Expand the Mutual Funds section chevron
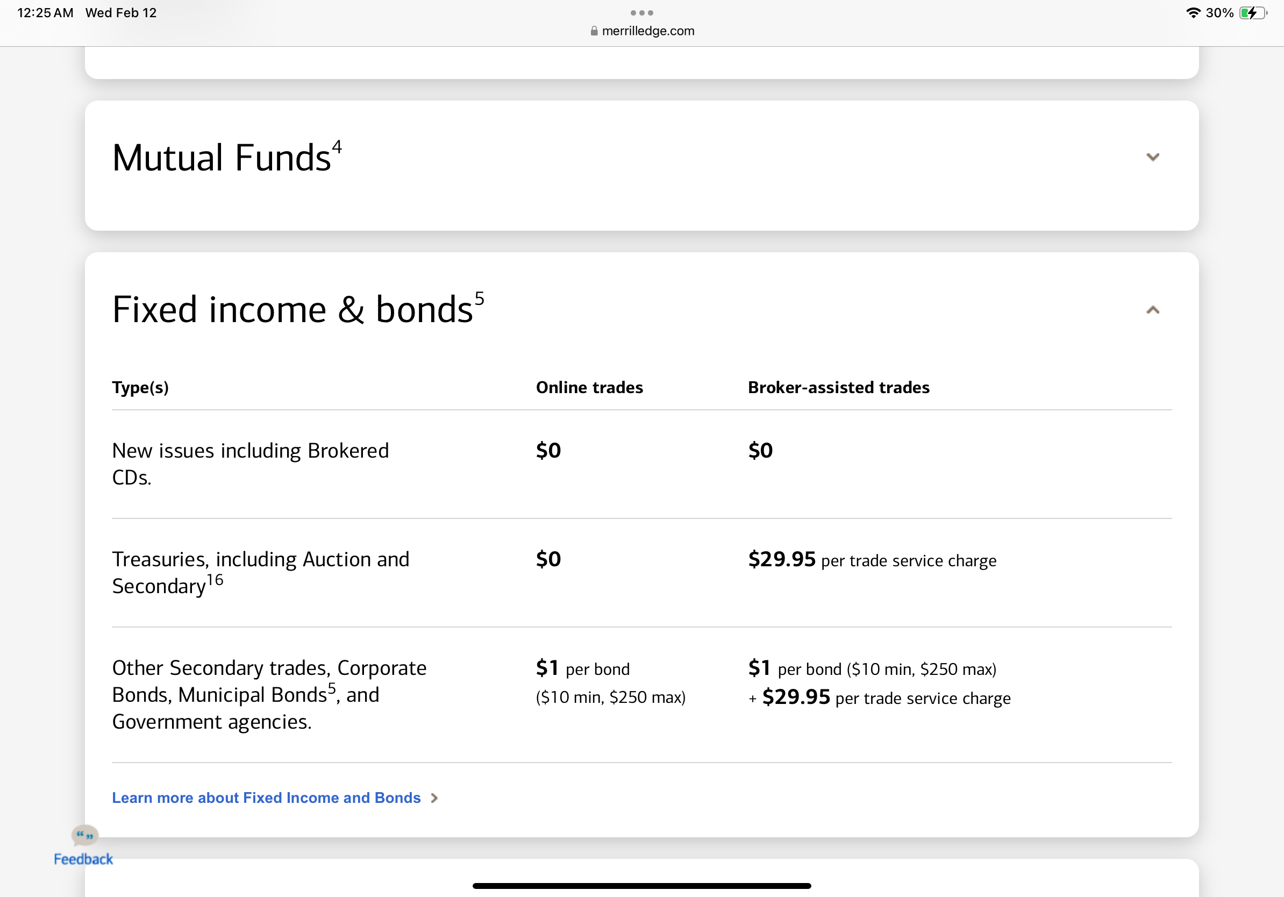The image size is (1284, 897). coord(1153,157)
